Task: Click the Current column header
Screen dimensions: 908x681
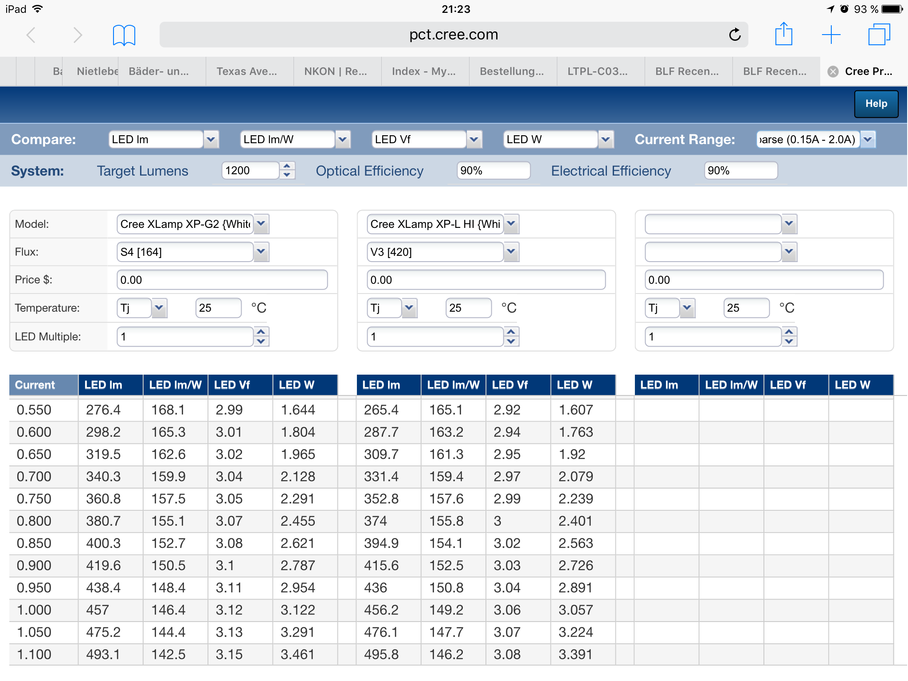Action: (43, 385)
